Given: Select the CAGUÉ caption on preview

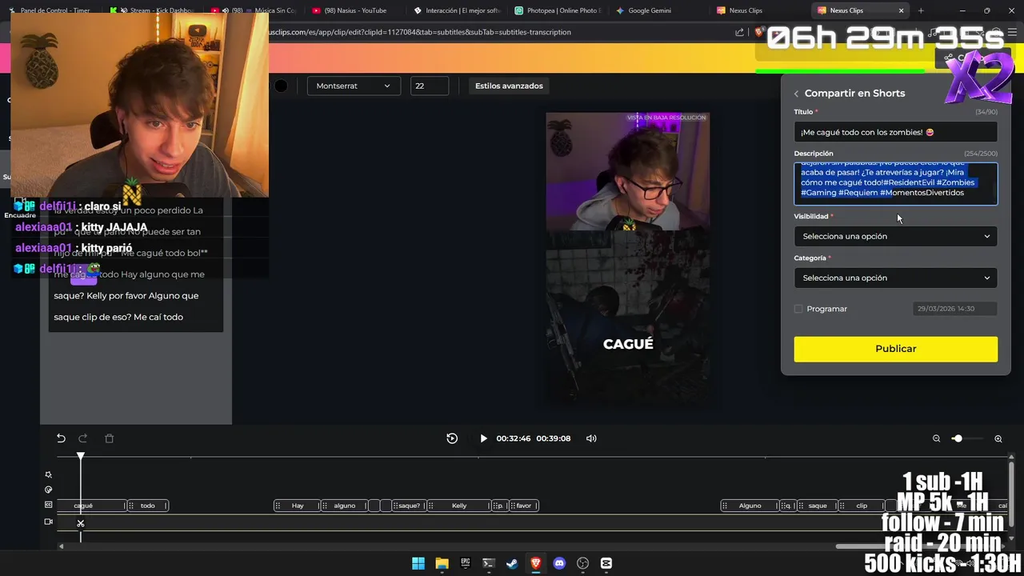Looking at the screenshot, I should (628, 344).
